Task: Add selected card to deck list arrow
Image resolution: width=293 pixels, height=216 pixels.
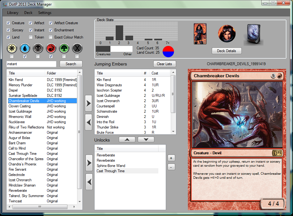Action: (89, 104)
